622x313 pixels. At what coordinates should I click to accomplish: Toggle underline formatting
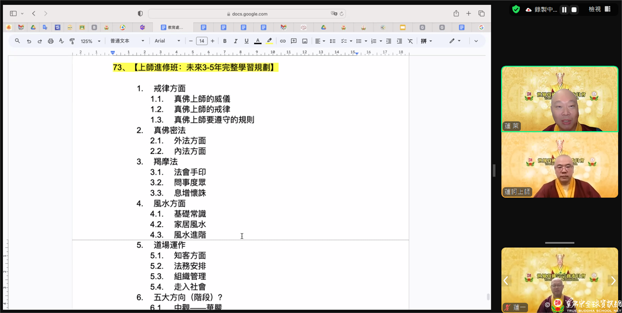pos(246,41)
